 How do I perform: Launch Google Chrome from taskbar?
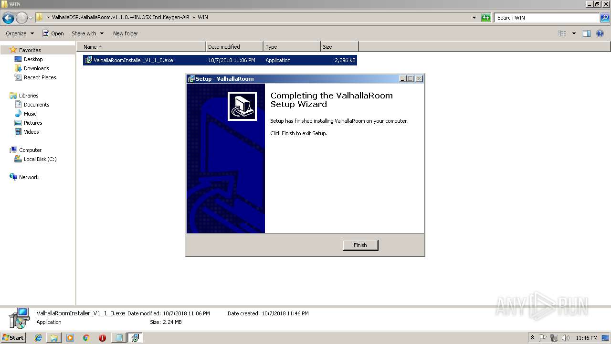86,338
